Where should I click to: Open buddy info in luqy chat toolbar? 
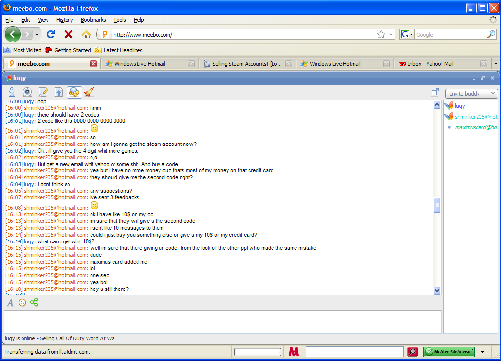[12, 93]
